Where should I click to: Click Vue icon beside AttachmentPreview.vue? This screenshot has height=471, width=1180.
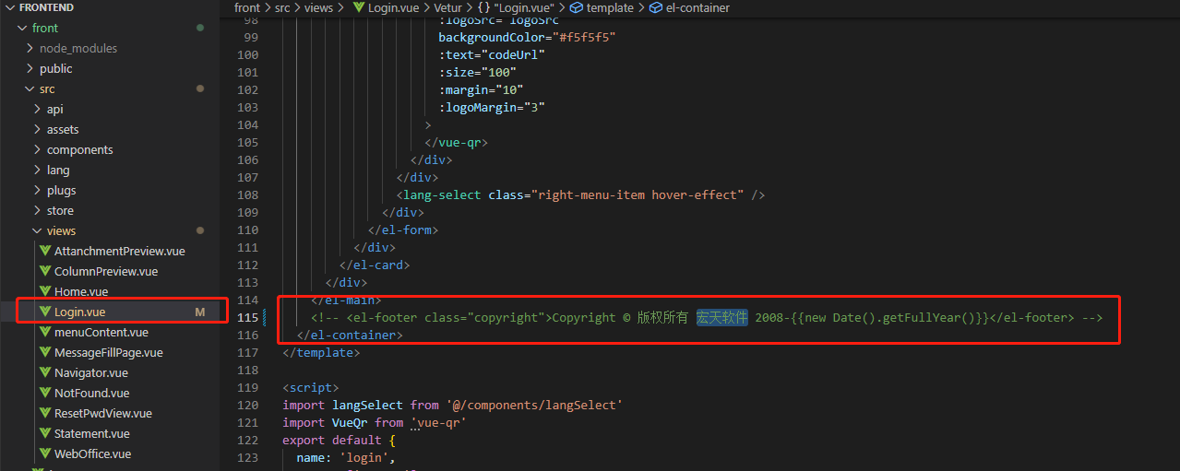pyautogui.click(x=44, y=251)
